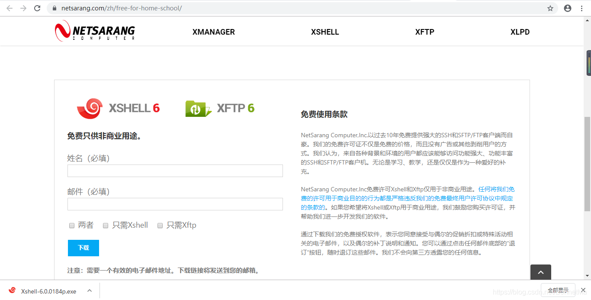Image resolution: width=591 pixels, height=300 pixels.
Task: Go back to the previous page
Action: coord(9,8)
